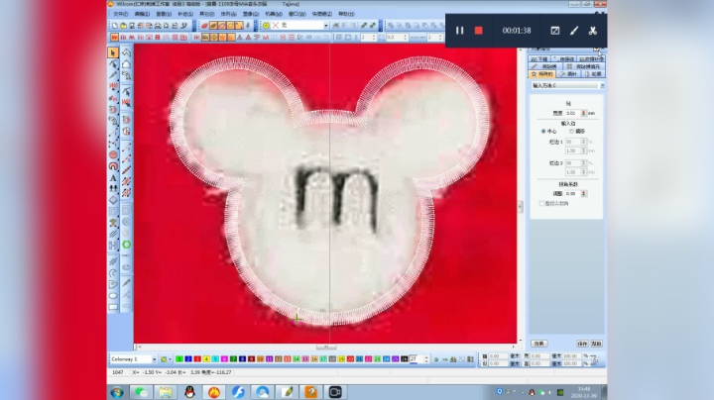Viewport: 714px width, 400px height.
Task: Select the red filled circle tool
Action: pos(113,154)
